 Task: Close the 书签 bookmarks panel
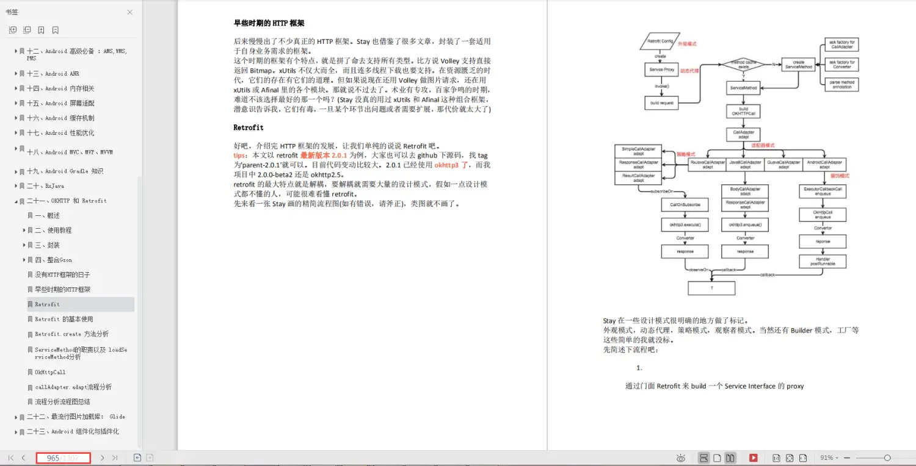tap(129, 12)
